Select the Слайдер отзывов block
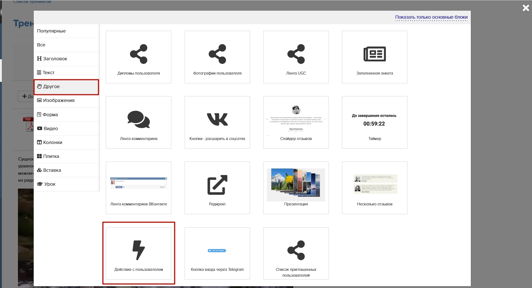This screenshot has height=288, width=532. [x=296, y=122]
